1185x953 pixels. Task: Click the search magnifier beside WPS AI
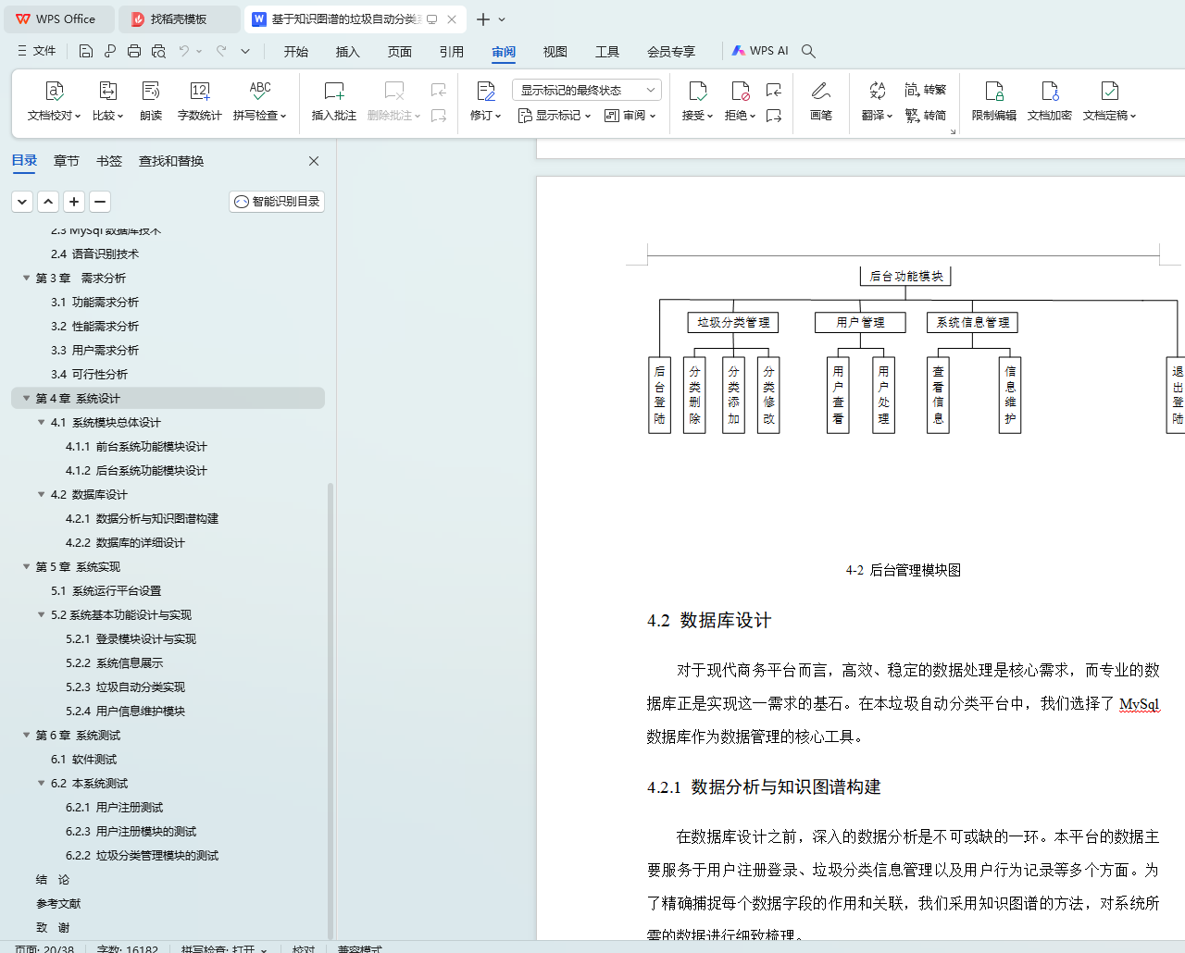click(808, 51)
